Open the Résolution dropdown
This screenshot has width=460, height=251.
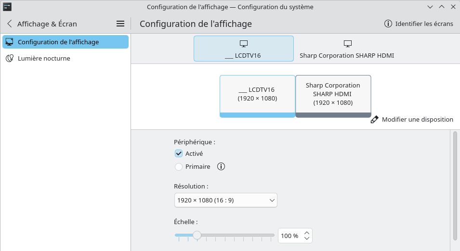pos(225,200)
